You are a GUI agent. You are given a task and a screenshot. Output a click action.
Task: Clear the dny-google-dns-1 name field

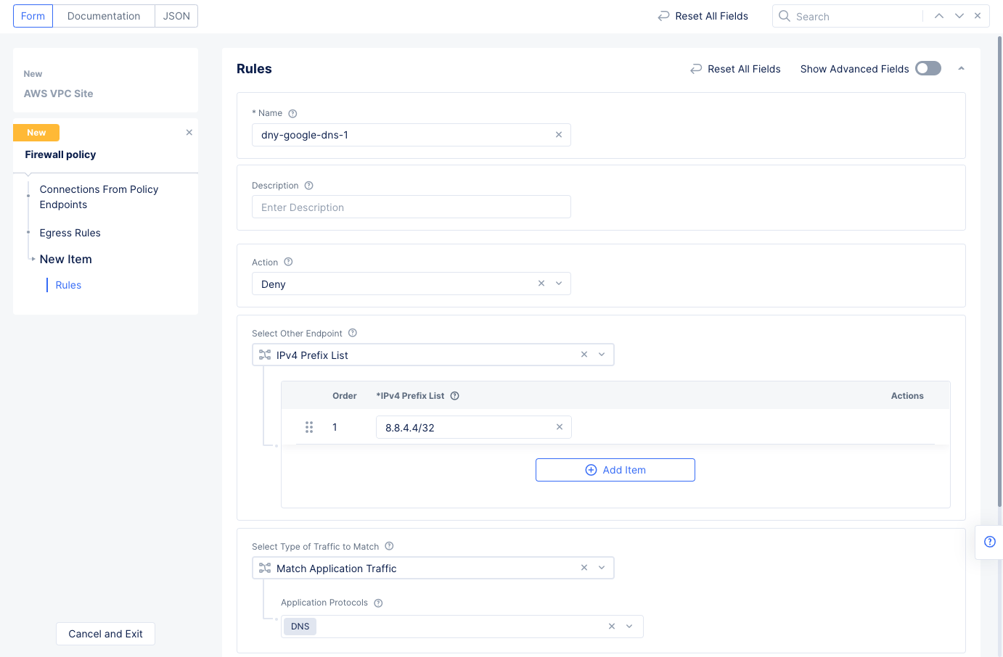pyautogui.click(x=558, y=135)
